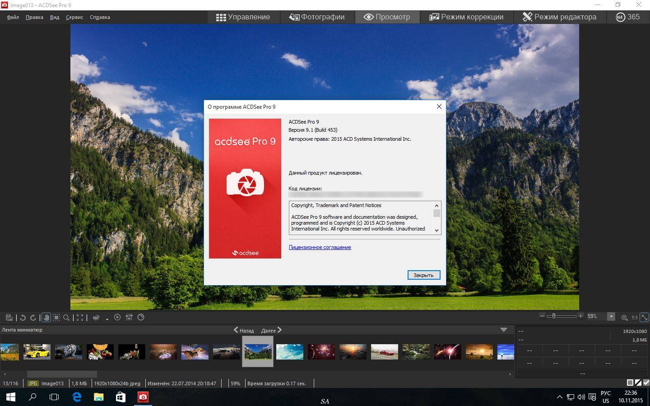Select the Hand scroll tool
Screen dimensions: 650x406
(x=46, y=318)
